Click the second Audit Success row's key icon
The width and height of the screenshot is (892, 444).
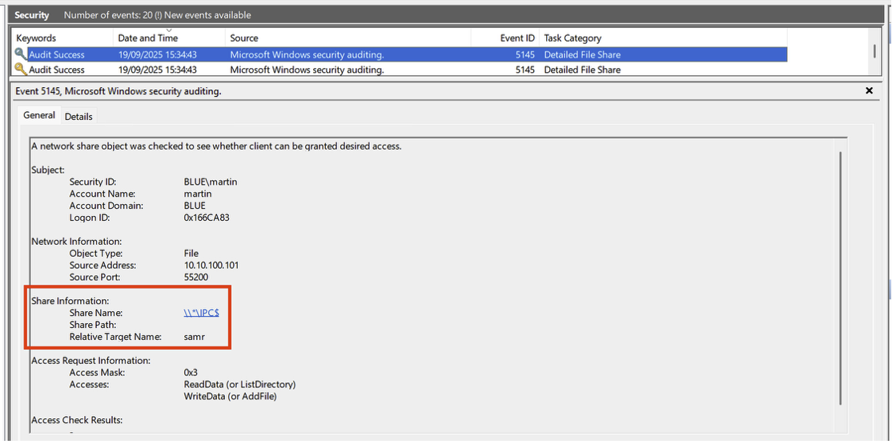tap(20, 70)
